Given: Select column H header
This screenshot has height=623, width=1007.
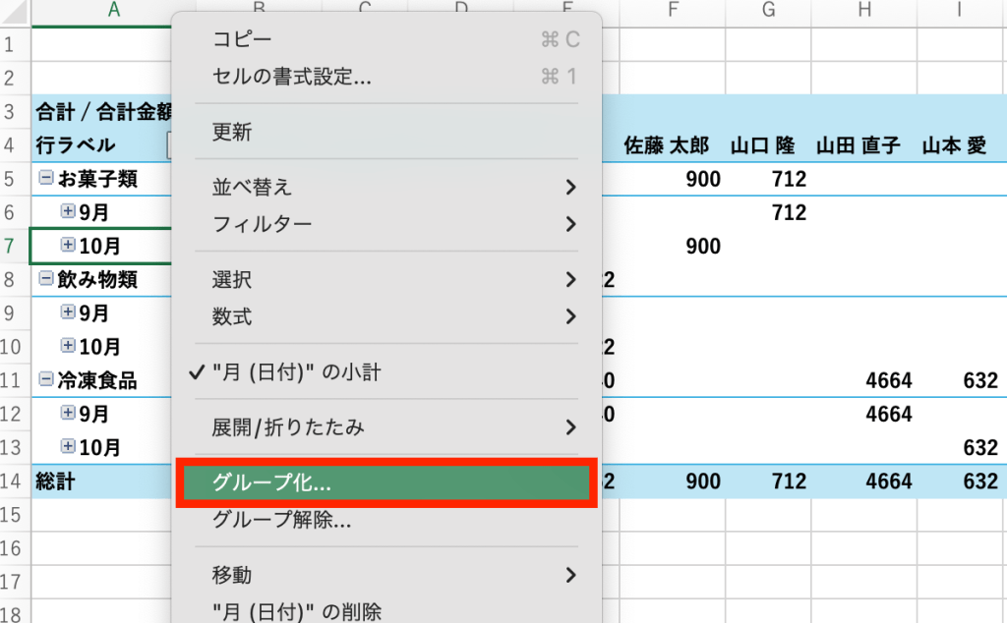Looking at the screenshot, I should [x=864, y=11].
